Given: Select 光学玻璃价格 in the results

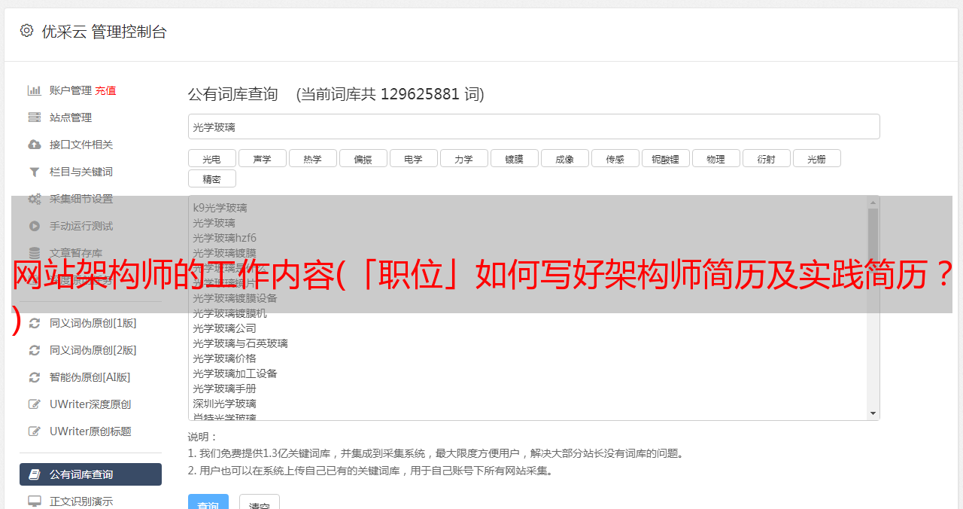Looking at the screenshot, I should [x=224, y=358].
